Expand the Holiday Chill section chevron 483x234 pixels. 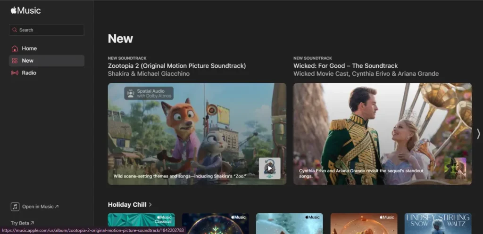(150, 205)
